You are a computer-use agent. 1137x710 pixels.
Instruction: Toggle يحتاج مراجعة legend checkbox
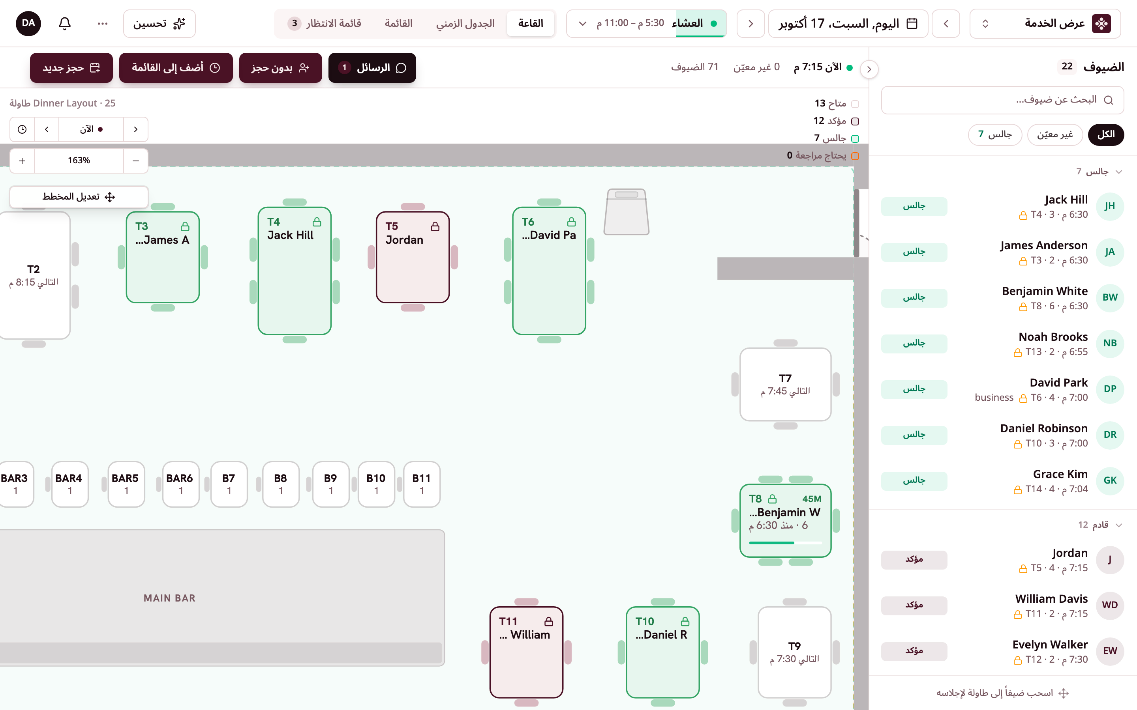coord(855,156)
